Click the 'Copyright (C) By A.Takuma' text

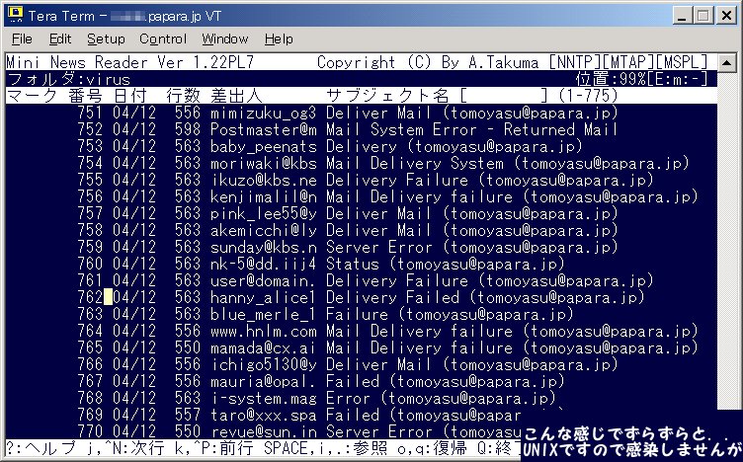coord(428,62)
